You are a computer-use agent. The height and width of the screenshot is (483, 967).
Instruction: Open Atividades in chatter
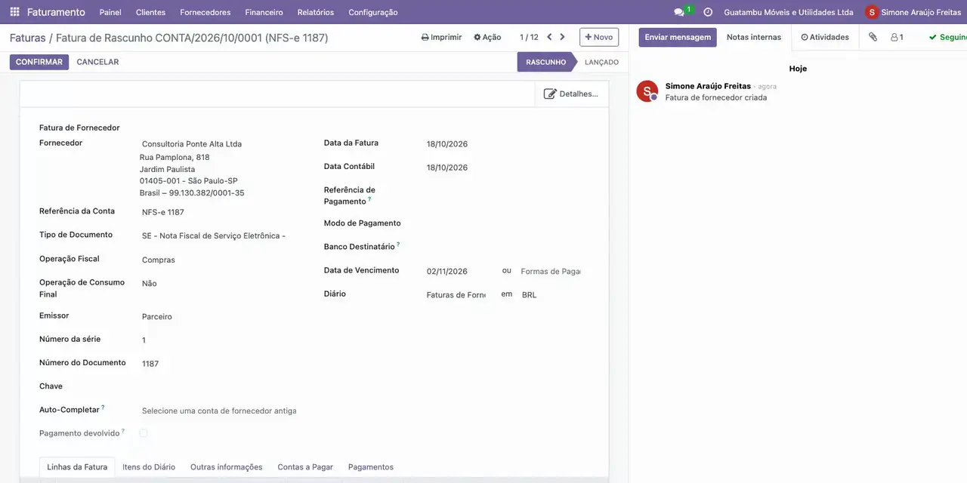click(825, 37)
